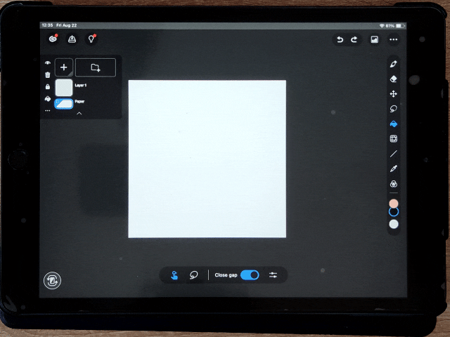
Task: Add a new layer with plus button
Action: pos(64,67)
